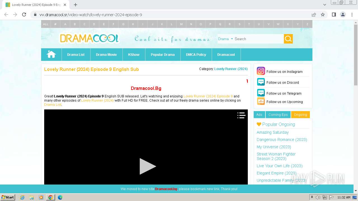Viewport: 358px width, 201px height.
Task: Open the DMCA Policy page
Action: click(196, 54)
